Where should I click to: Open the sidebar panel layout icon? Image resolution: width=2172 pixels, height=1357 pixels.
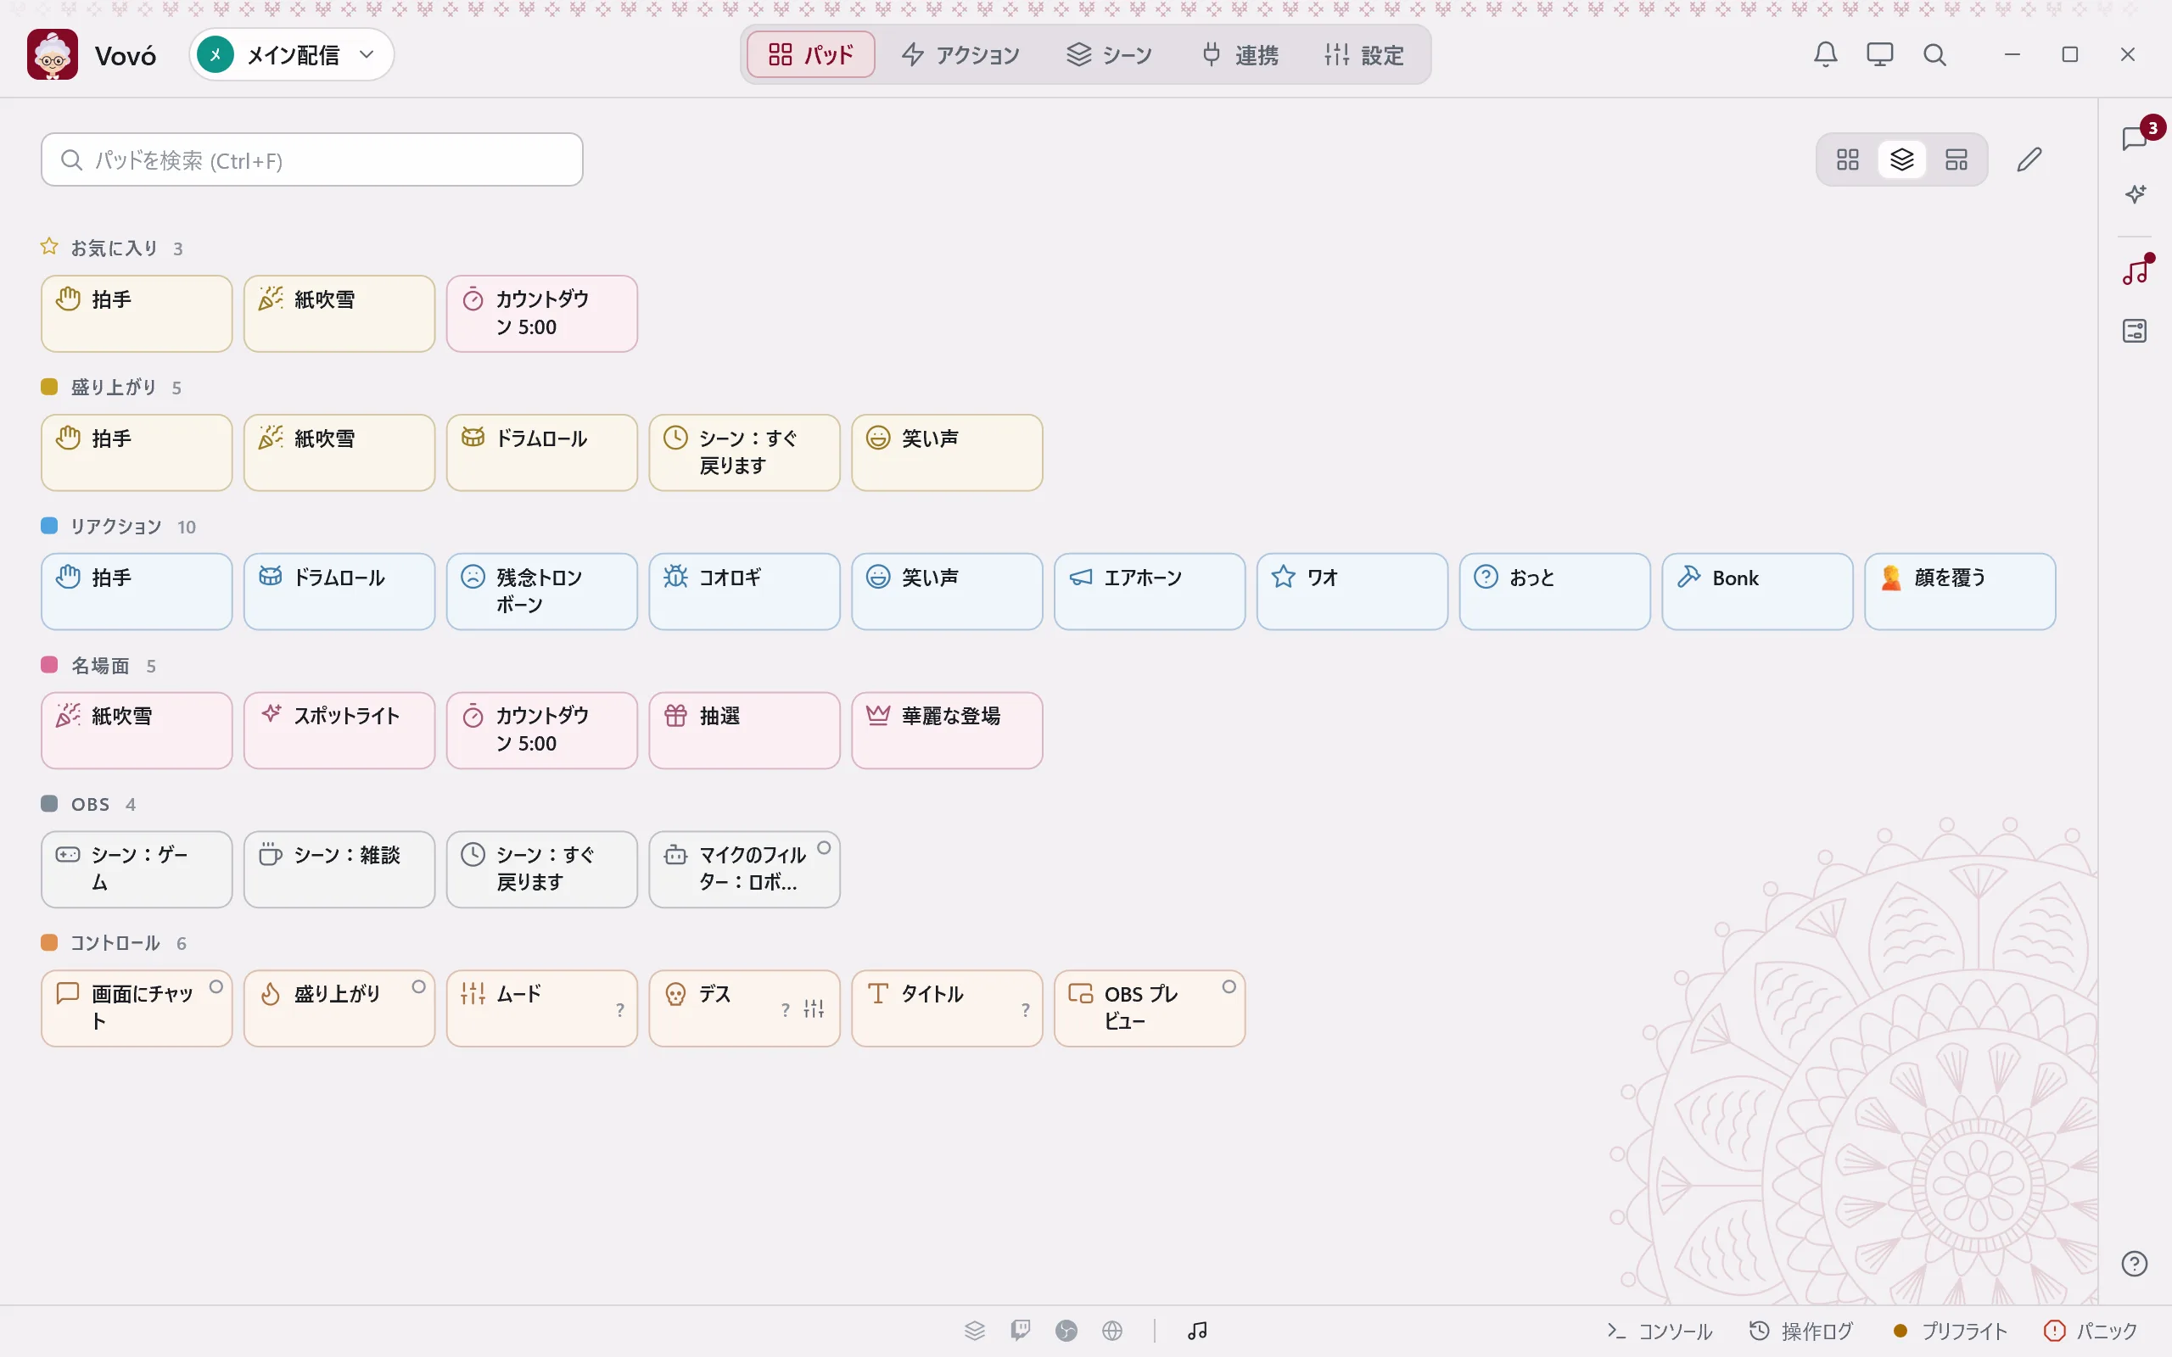(x=2136, y=330)
